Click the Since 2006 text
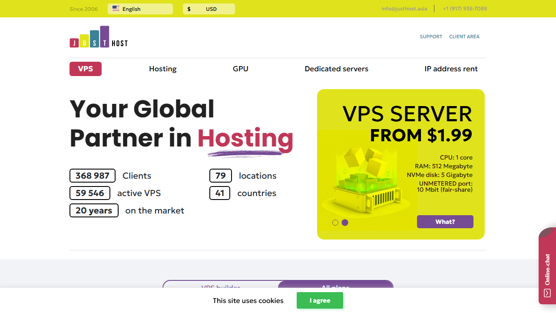This screenshot has height=313, width=556. click(84, 9)
